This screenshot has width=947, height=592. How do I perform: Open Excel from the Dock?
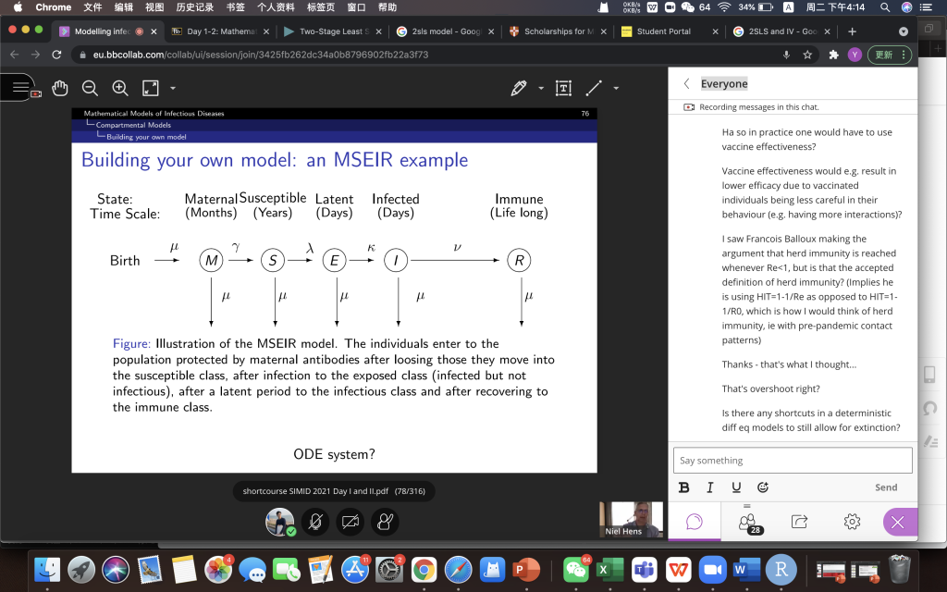pos(610,570)
